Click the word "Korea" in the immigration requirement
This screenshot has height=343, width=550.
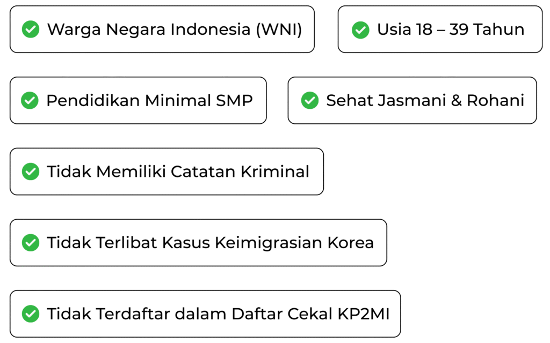tap(350, 243)
